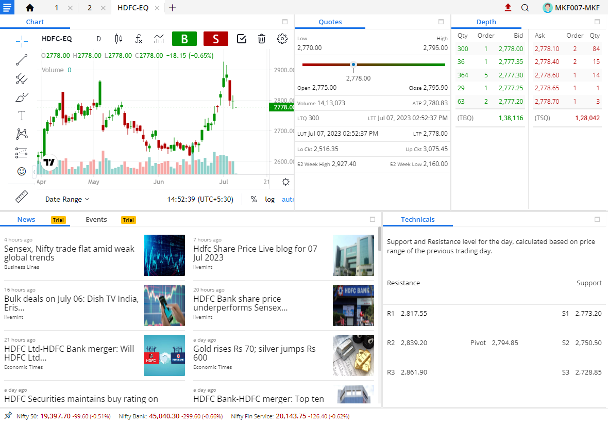Click the low-high price range slider marker
608x423 pixels.
click(353, 64)
